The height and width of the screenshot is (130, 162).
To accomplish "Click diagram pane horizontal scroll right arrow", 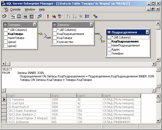I will (154, 64).
